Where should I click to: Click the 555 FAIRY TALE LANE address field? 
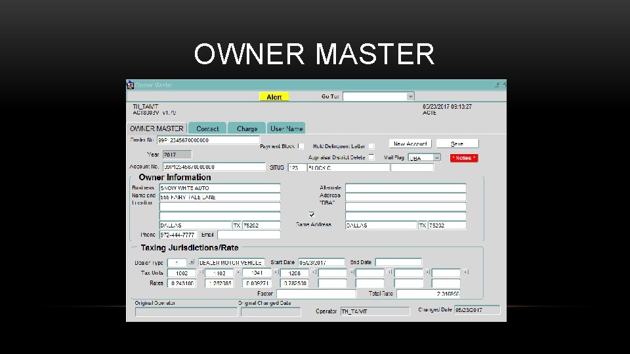(x=220, y=197)
